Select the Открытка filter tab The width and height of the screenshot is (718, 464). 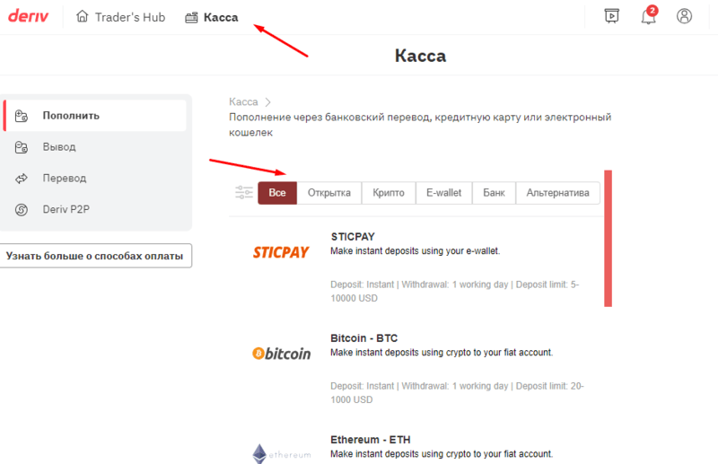(329, 193)
